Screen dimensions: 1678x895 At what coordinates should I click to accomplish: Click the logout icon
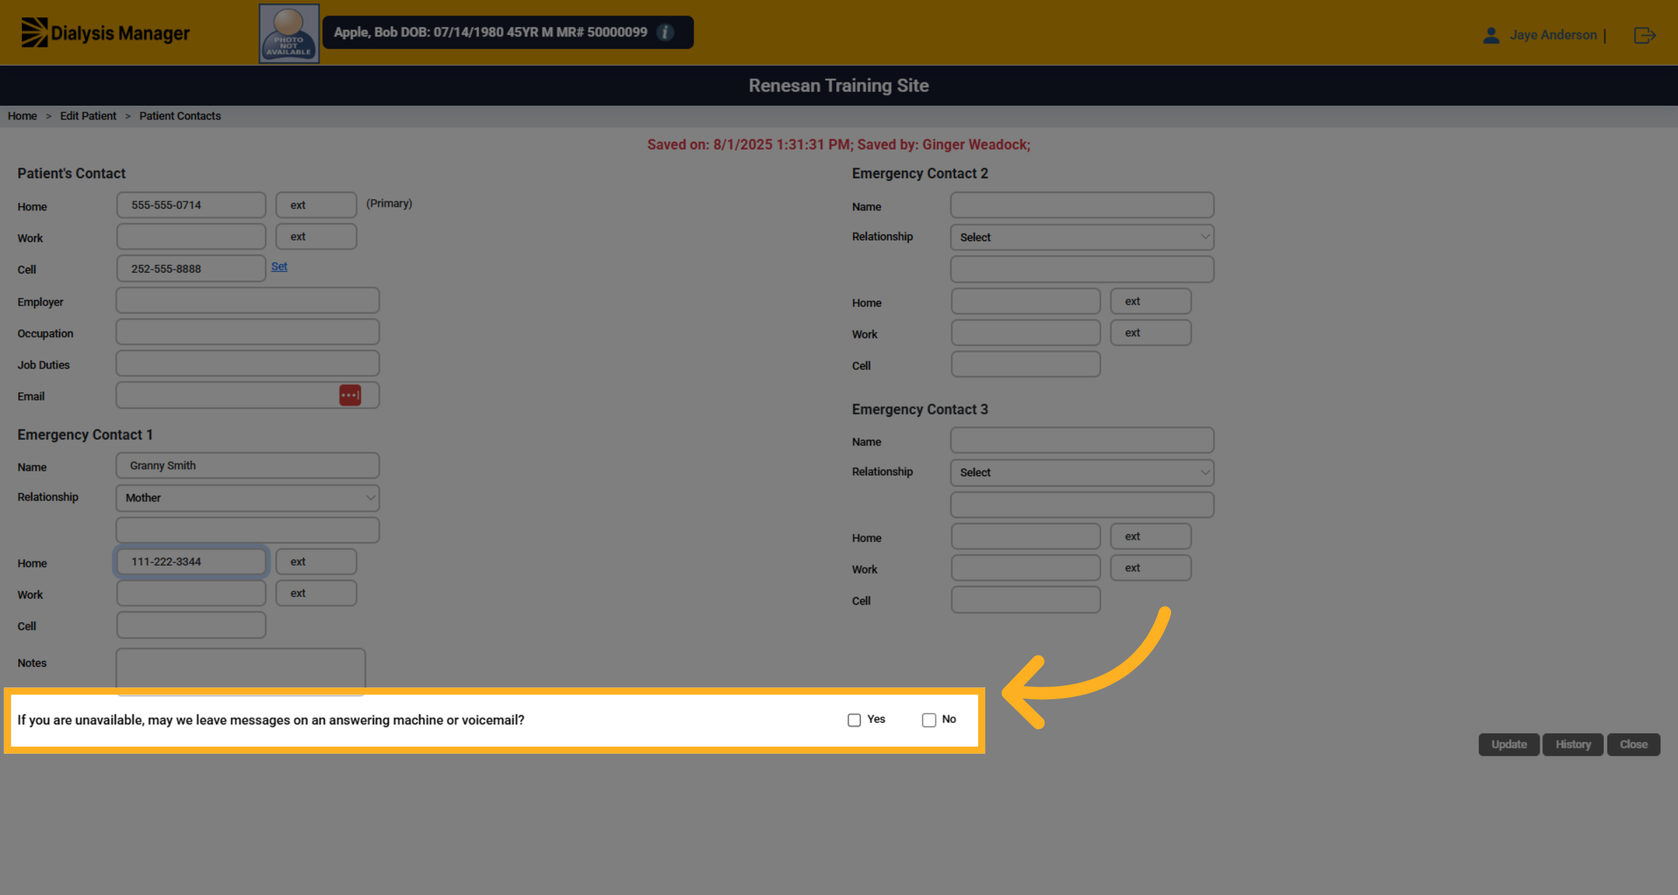[x=1644, y=35]
